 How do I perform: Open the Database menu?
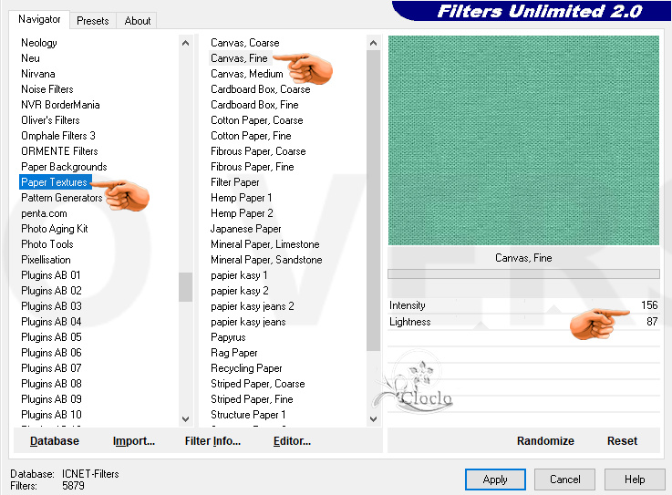point(55,441)
